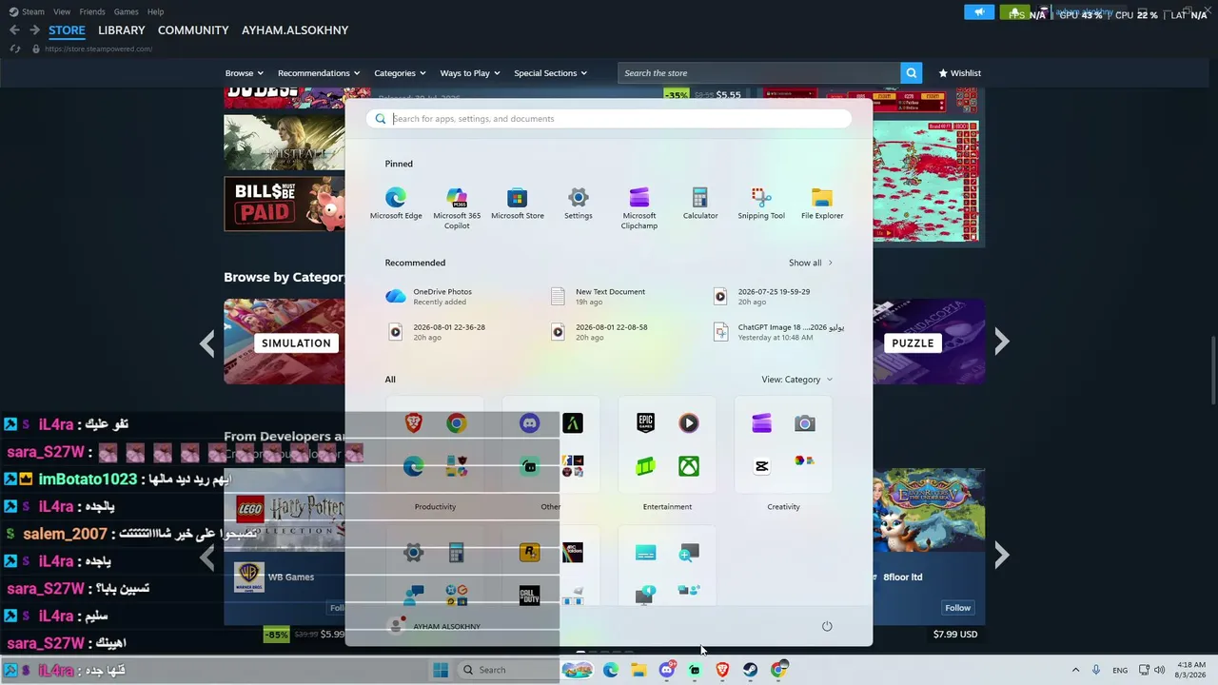Click the Steam announcements megaphone button
This screenshot has width=1218, height=685.
(x=979, y=12)
